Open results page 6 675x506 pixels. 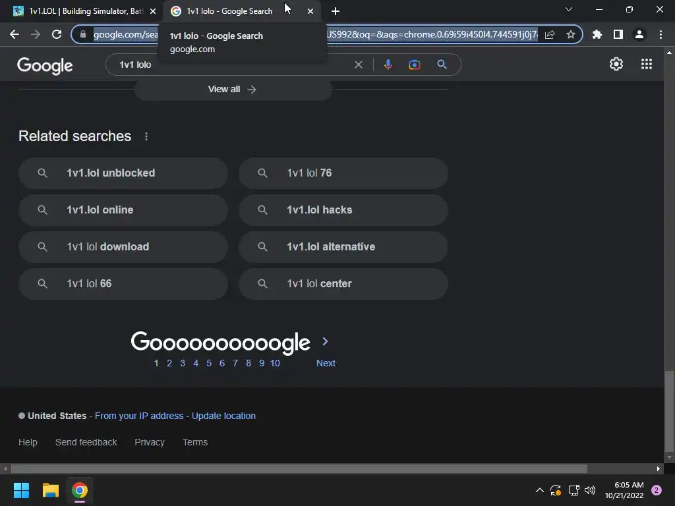[x=222, y=363]
